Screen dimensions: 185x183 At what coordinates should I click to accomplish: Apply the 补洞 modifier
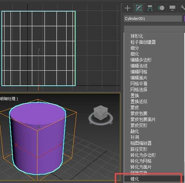pyautogui.click(x=135, y=137)
